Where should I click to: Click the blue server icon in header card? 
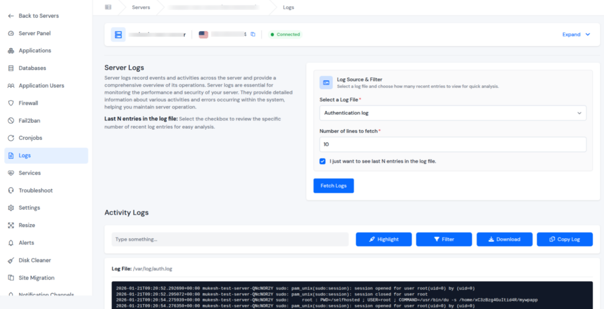[118, 35]
